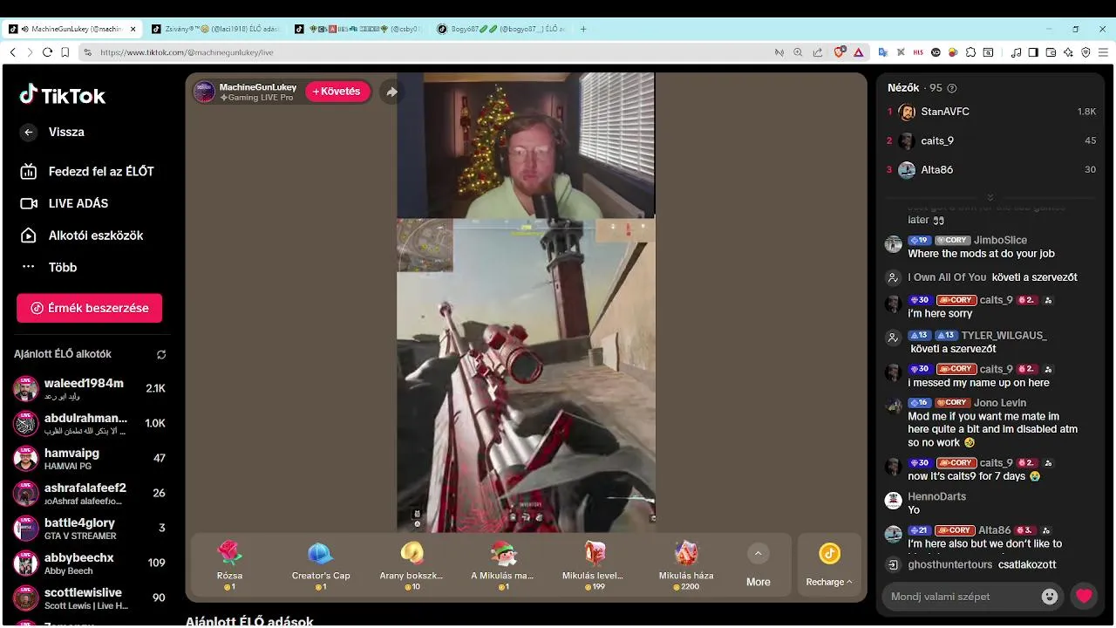Open MachineGunLukey profile avatar
Viewport: 1116px width, 628px height.
[x=204, y=92]
